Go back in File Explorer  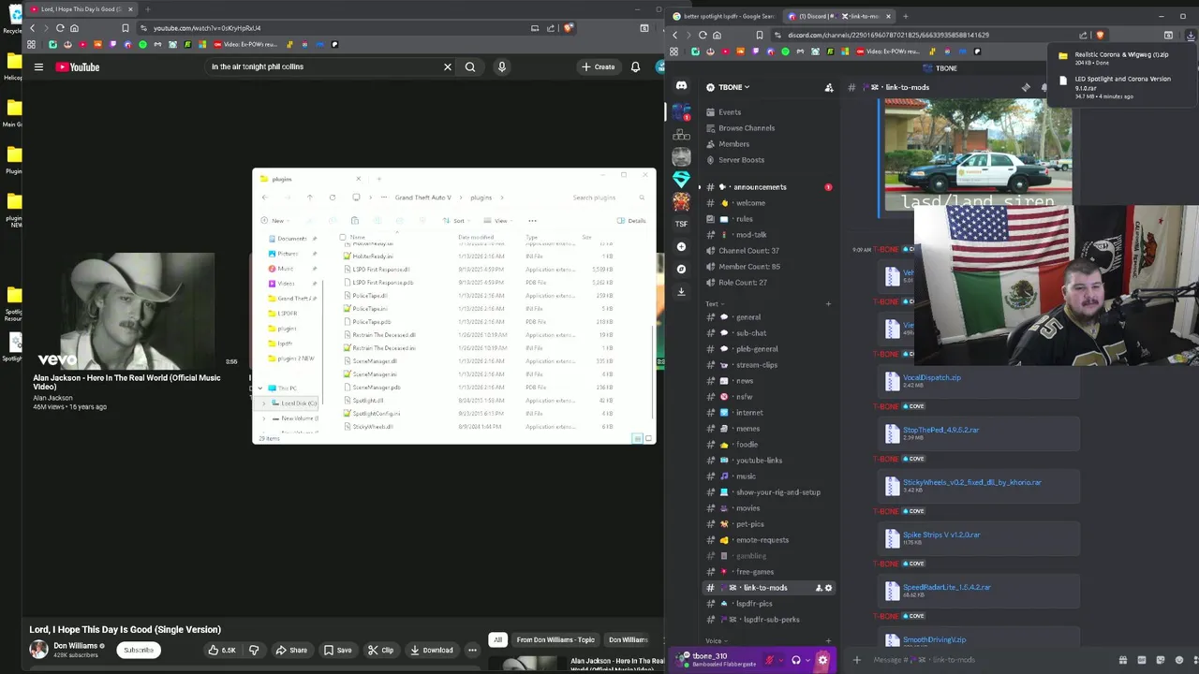264,198
